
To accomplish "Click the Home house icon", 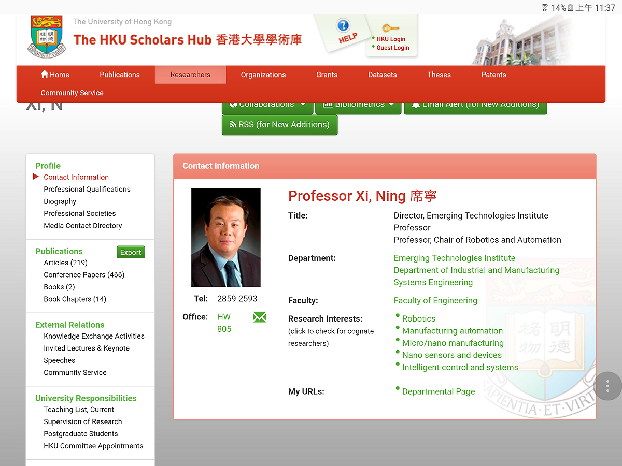I will [45, 74].
